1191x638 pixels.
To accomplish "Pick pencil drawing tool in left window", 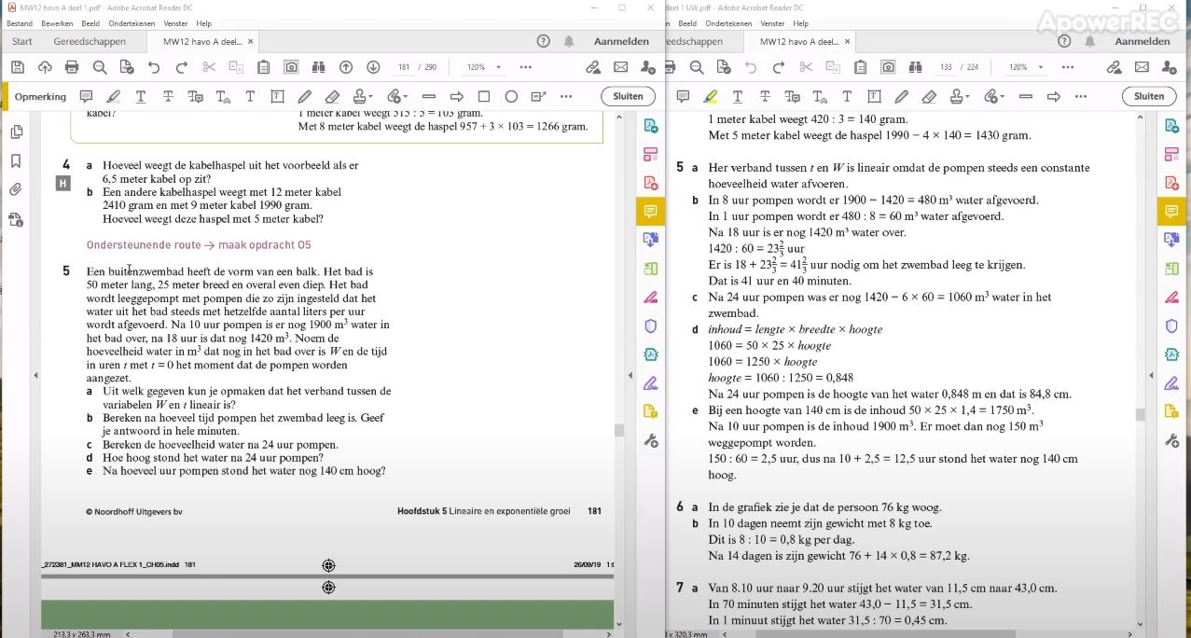I will click(304, 96).
